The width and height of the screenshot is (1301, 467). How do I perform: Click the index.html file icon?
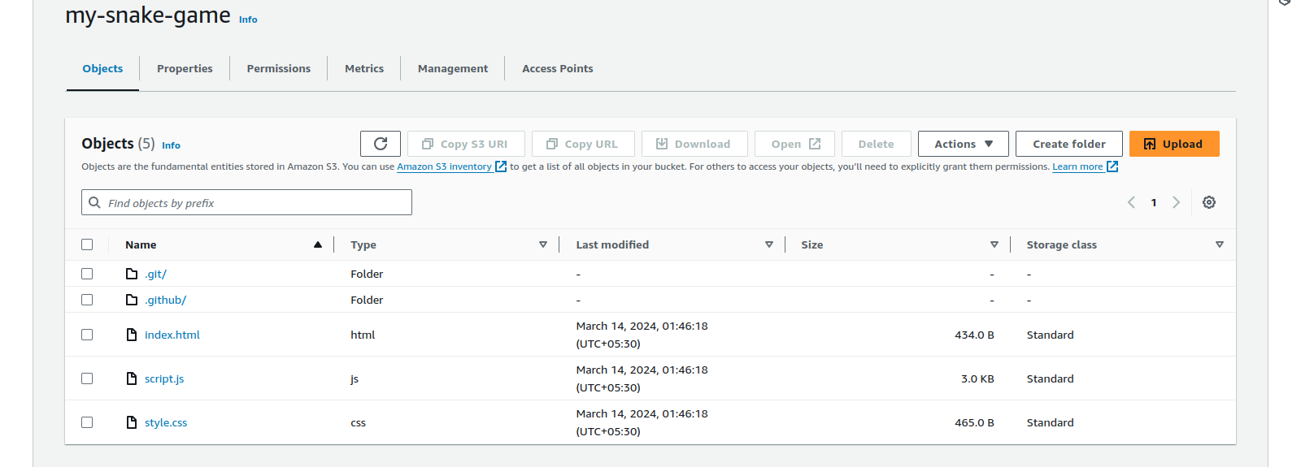pos(132,335)
